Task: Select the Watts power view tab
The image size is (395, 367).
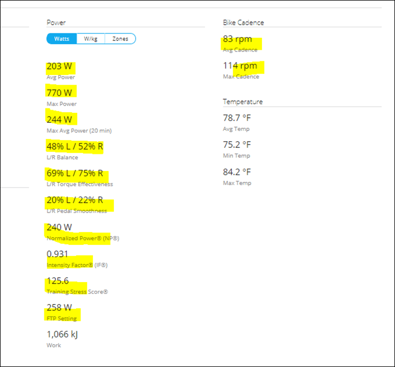Action: 62,38
